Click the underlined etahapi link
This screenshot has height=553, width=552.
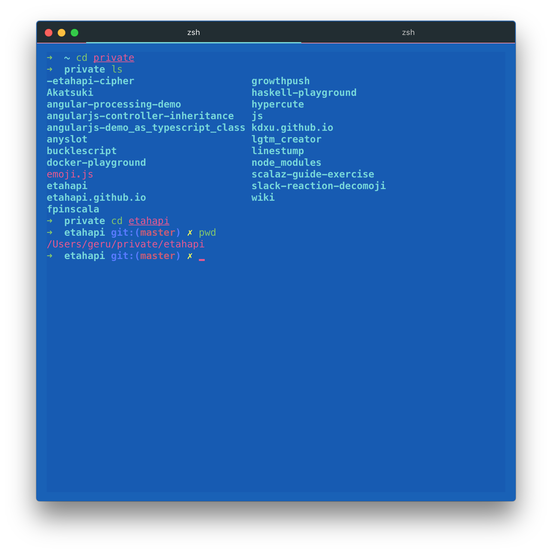coord(149,220)
